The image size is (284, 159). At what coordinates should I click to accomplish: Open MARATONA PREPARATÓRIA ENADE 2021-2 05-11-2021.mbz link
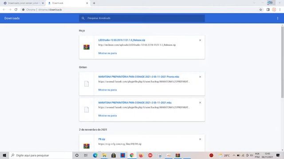[x=135, y=102]
